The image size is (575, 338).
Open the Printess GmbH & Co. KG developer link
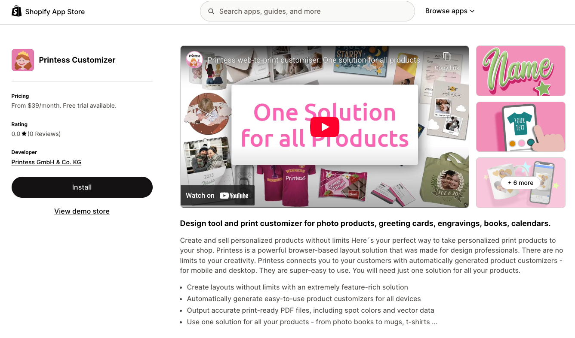pos(46,162)
